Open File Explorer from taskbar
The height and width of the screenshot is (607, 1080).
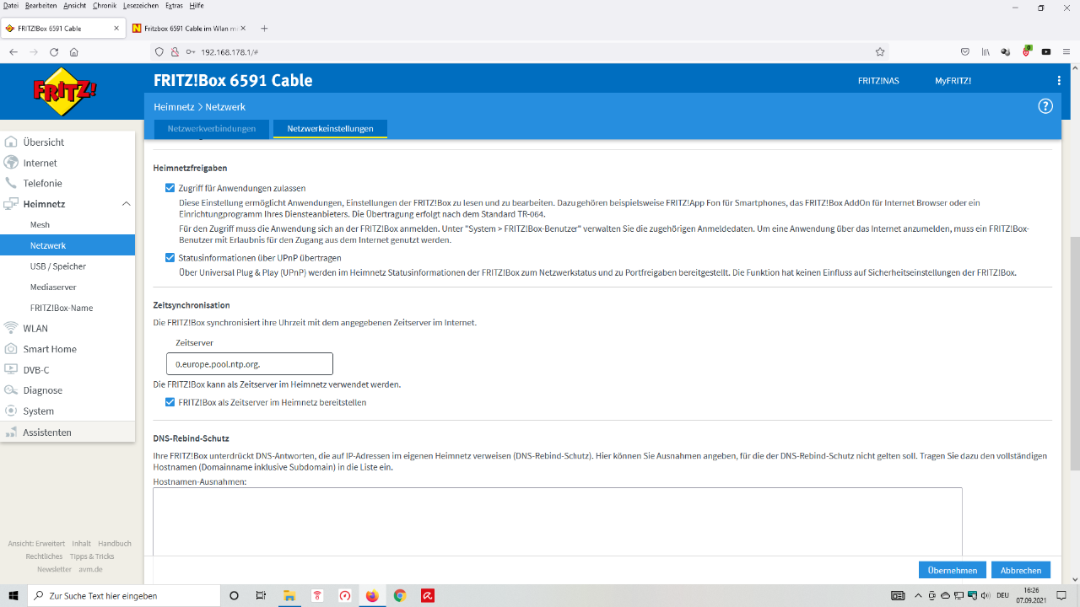point(289,595)
